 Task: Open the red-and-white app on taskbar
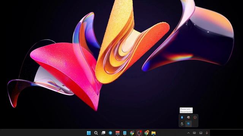coord(118,133)
